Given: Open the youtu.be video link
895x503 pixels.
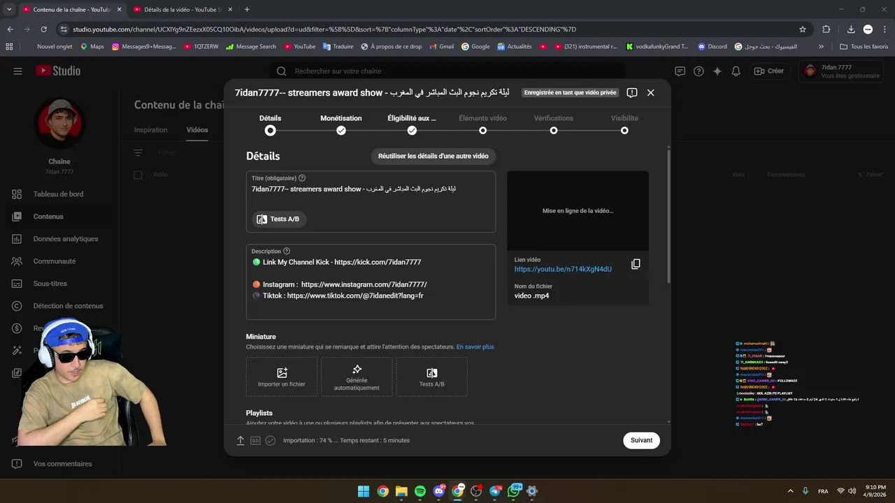Looking at the screenshot, I should tap(563, 269).
